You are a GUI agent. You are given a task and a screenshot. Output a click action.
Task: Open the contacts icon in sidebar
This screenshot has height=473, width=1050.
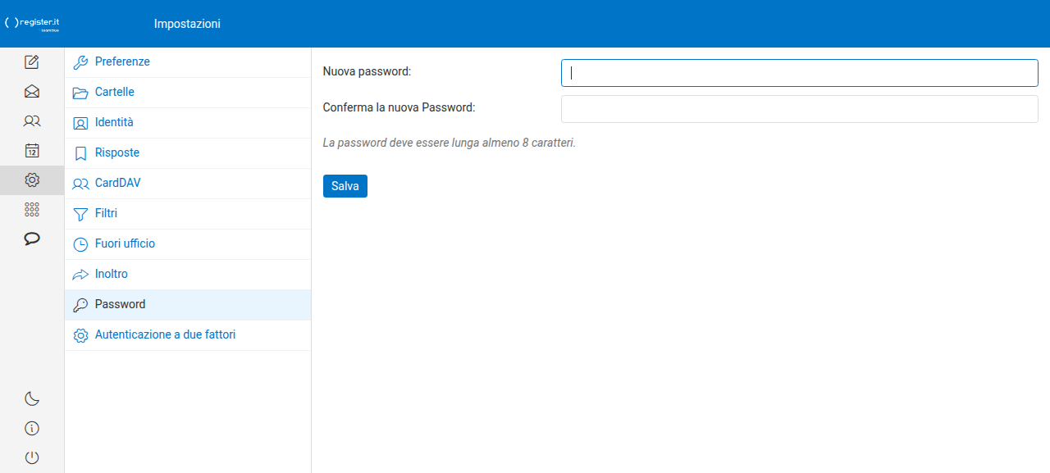[32, 121]
